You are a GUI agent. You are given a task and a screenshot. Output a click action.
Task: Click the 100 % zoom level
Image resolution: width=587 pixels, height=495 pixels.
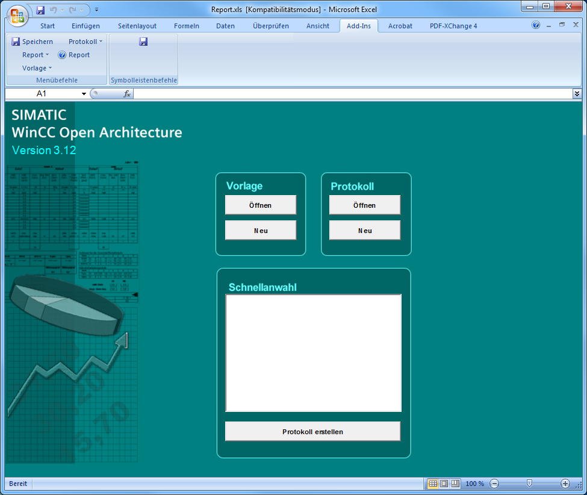pyautogui.click(x=474, y=484)
